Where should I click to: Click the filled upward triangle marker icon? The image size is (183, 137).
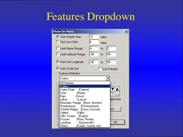pos(117,89)
